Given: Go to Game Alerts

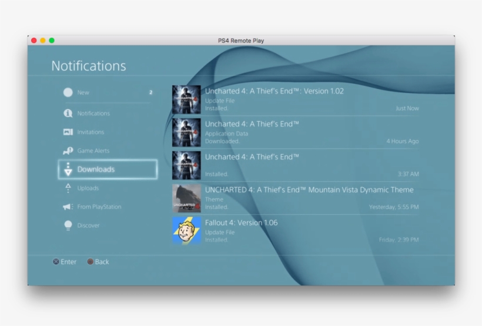Looking at the screenshot, I should [x=108, y=151].
